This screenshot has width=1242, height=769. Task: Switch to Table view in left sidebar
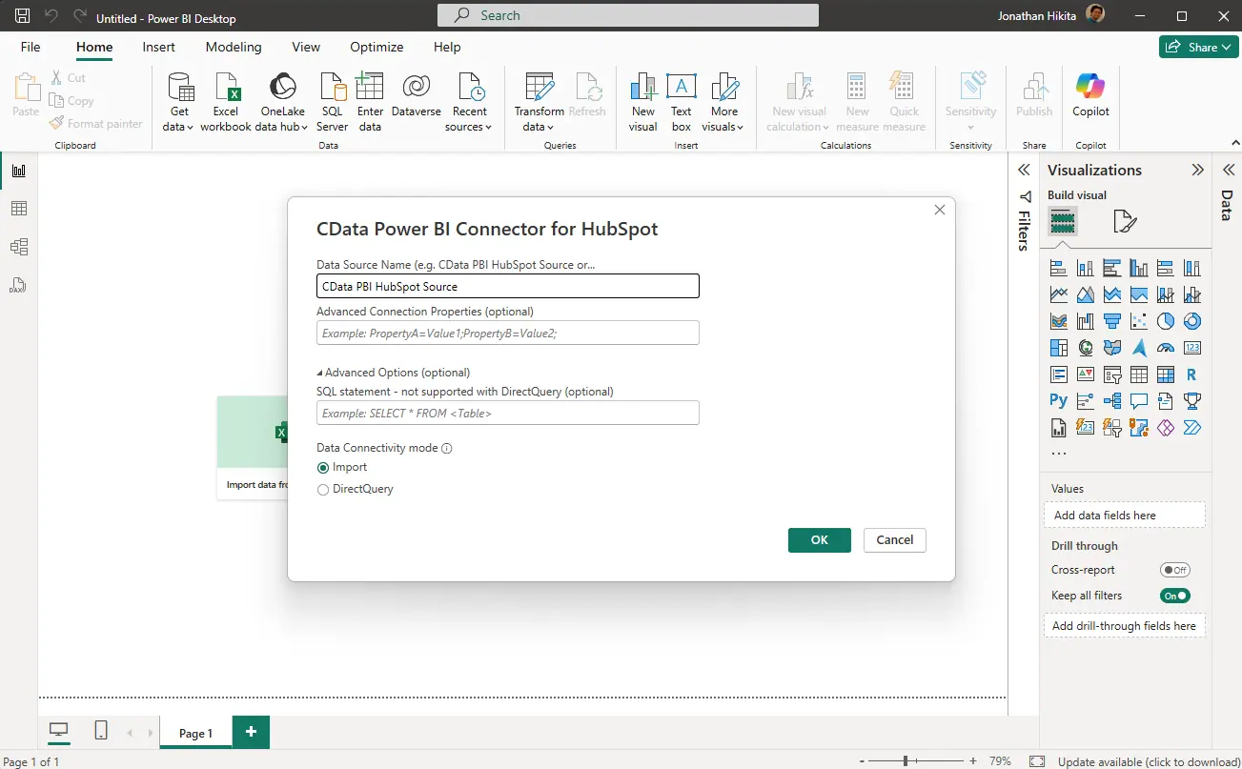pyautogui.click(x=19, y=209)
